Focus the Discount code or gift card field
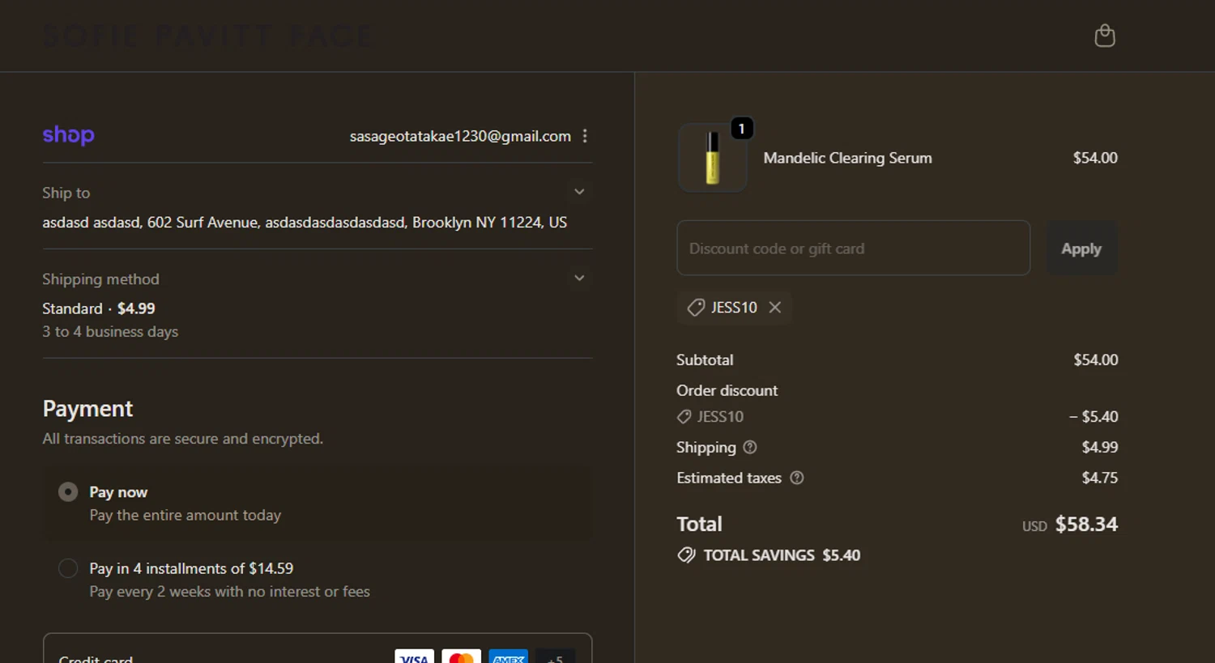This screenshot has height=663, width=1215. tap(854, 248)
